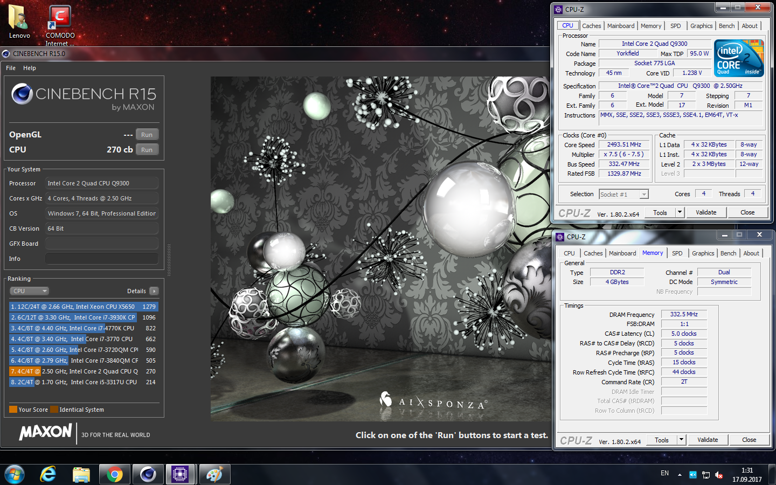Open the Help menu in Cinebench

(x=30, y=68)
